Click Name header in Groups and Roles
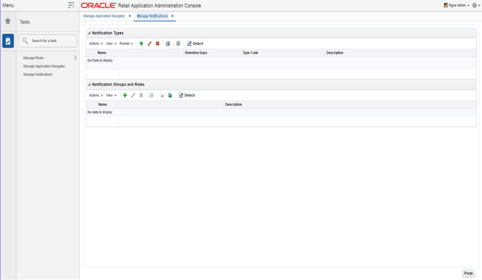 [x=103, y=104]
